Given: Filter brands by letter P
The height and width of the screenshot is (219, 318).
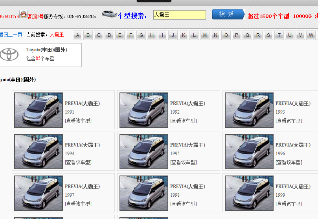Looking at the screenshot, I should pyautogui.click(x=237, y=35).
